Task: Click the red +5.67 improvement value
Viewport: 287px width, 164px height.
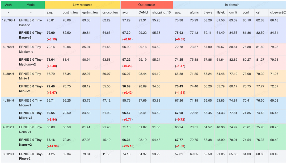Action: coord(52,93)
